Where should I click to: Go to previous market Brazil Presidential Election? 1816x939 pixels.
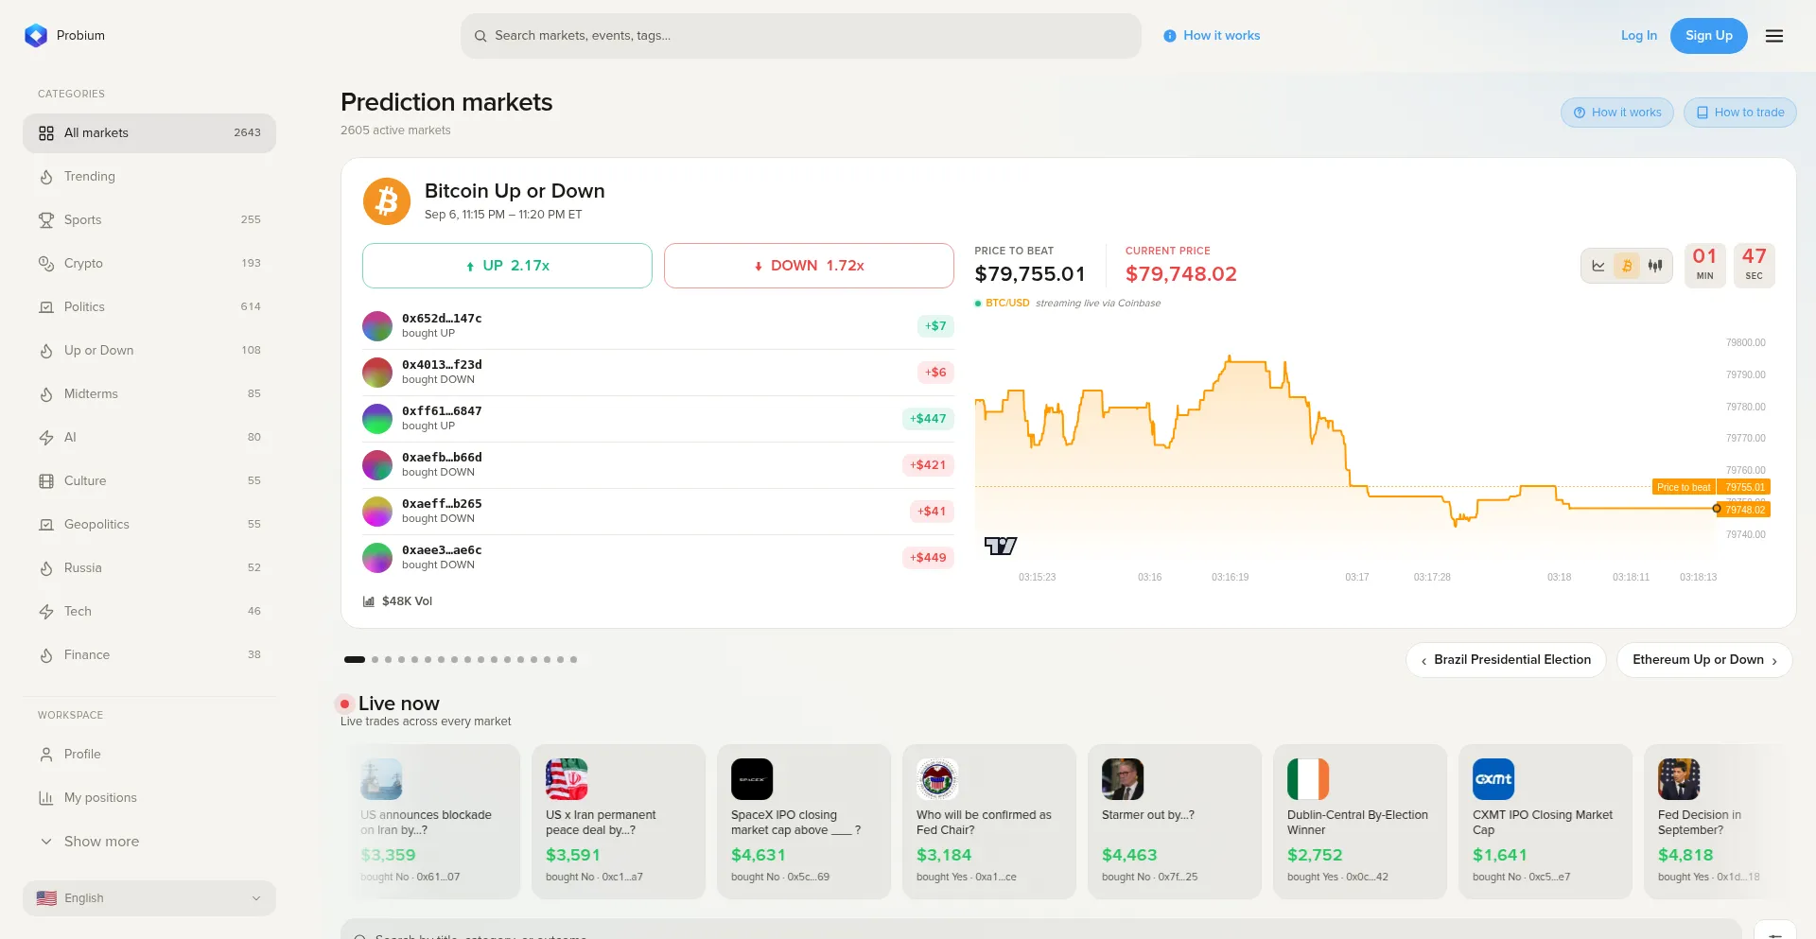click(x=1506, y=660)
